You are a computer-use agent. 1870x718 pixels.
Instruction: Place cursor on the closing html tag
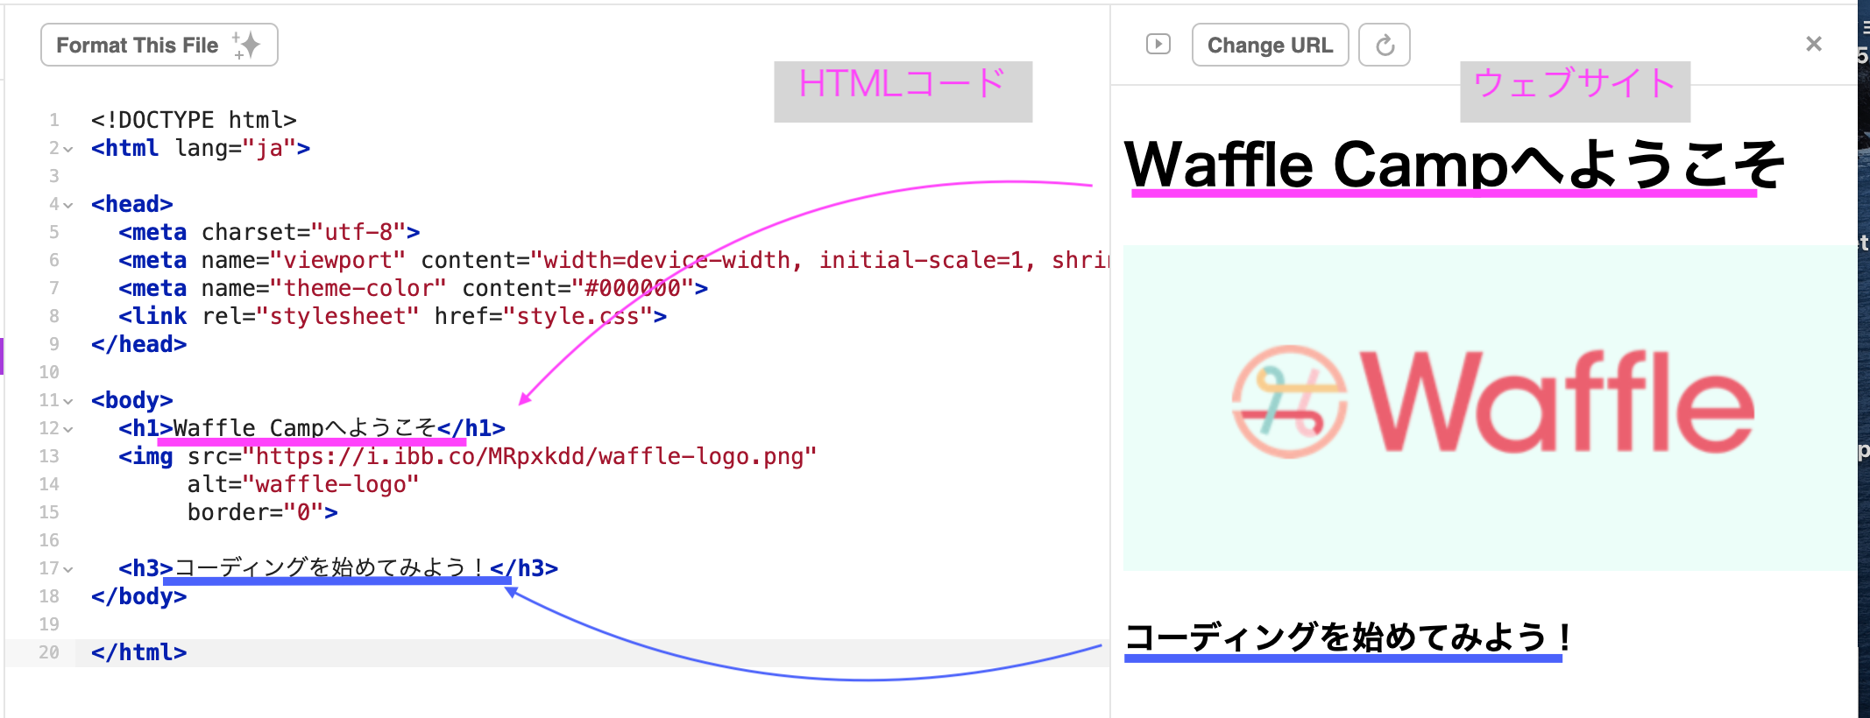(139, 652)
